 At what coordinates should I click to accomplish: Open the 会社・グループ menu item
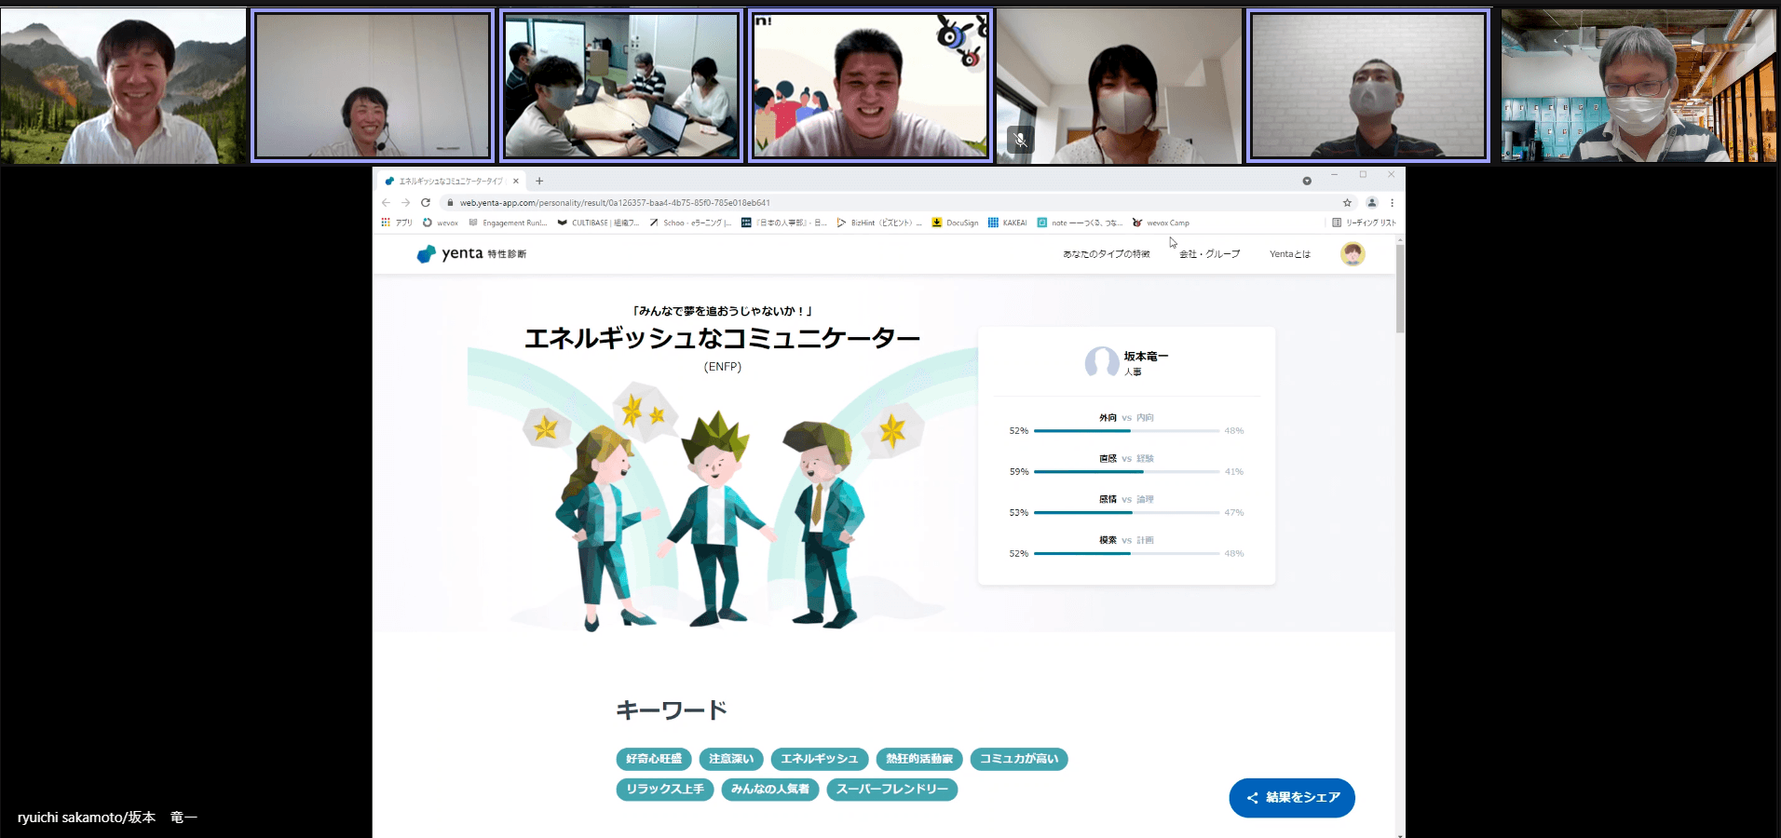coord(1209,254)
